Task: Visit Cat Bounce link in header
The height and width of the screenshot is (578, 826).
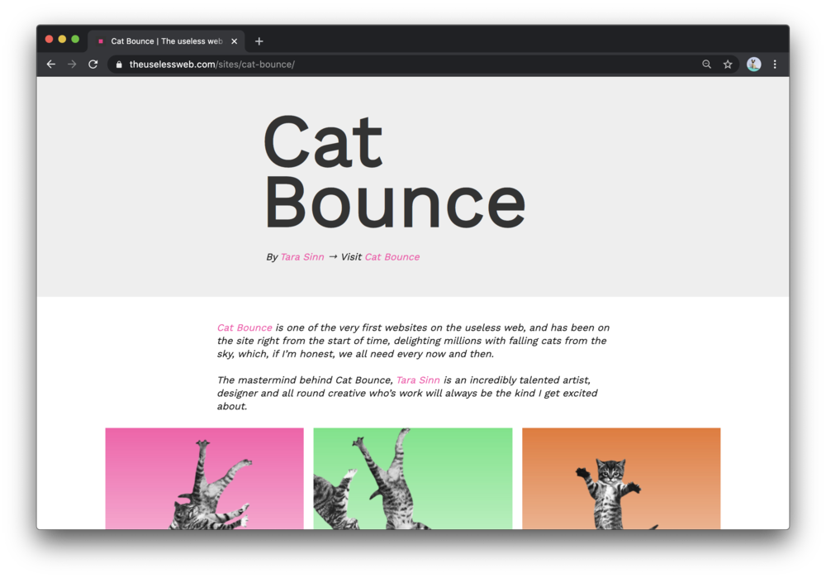Action: (x=392, y=257)
